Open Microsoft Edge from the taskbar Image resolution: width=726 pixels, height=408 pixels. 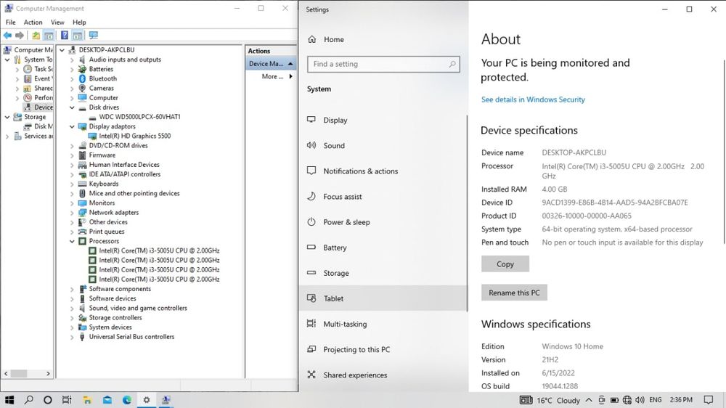[x=127, y=400]
